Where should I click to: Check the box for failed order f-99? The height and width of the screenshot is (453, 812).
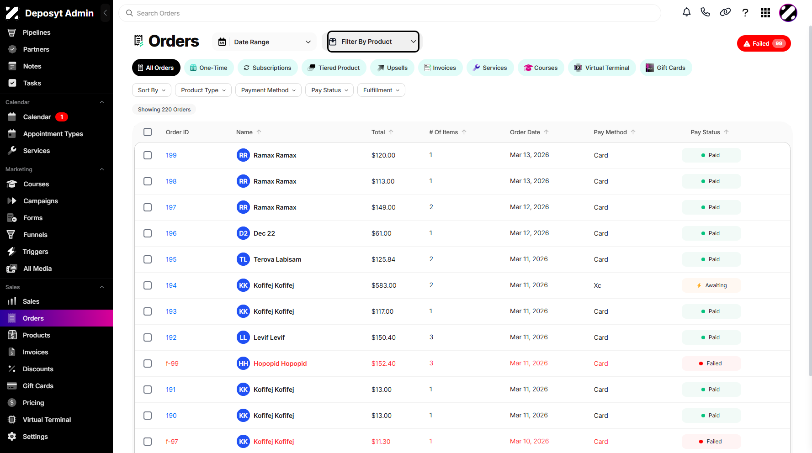click(148, 363)
